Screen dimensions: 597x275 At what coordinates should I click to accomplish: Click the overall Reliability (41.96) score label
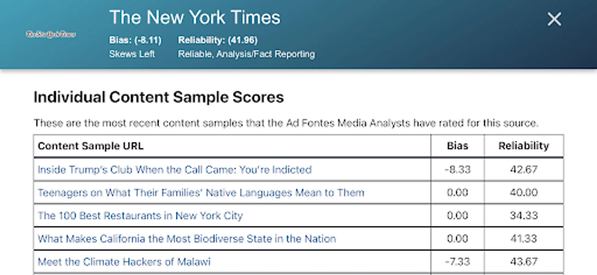point(218,40)
